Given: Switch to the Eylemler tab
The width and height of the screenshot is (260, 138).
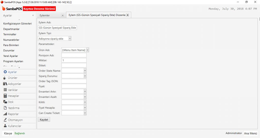Looking at the screenshot, I should coord(48,15).
